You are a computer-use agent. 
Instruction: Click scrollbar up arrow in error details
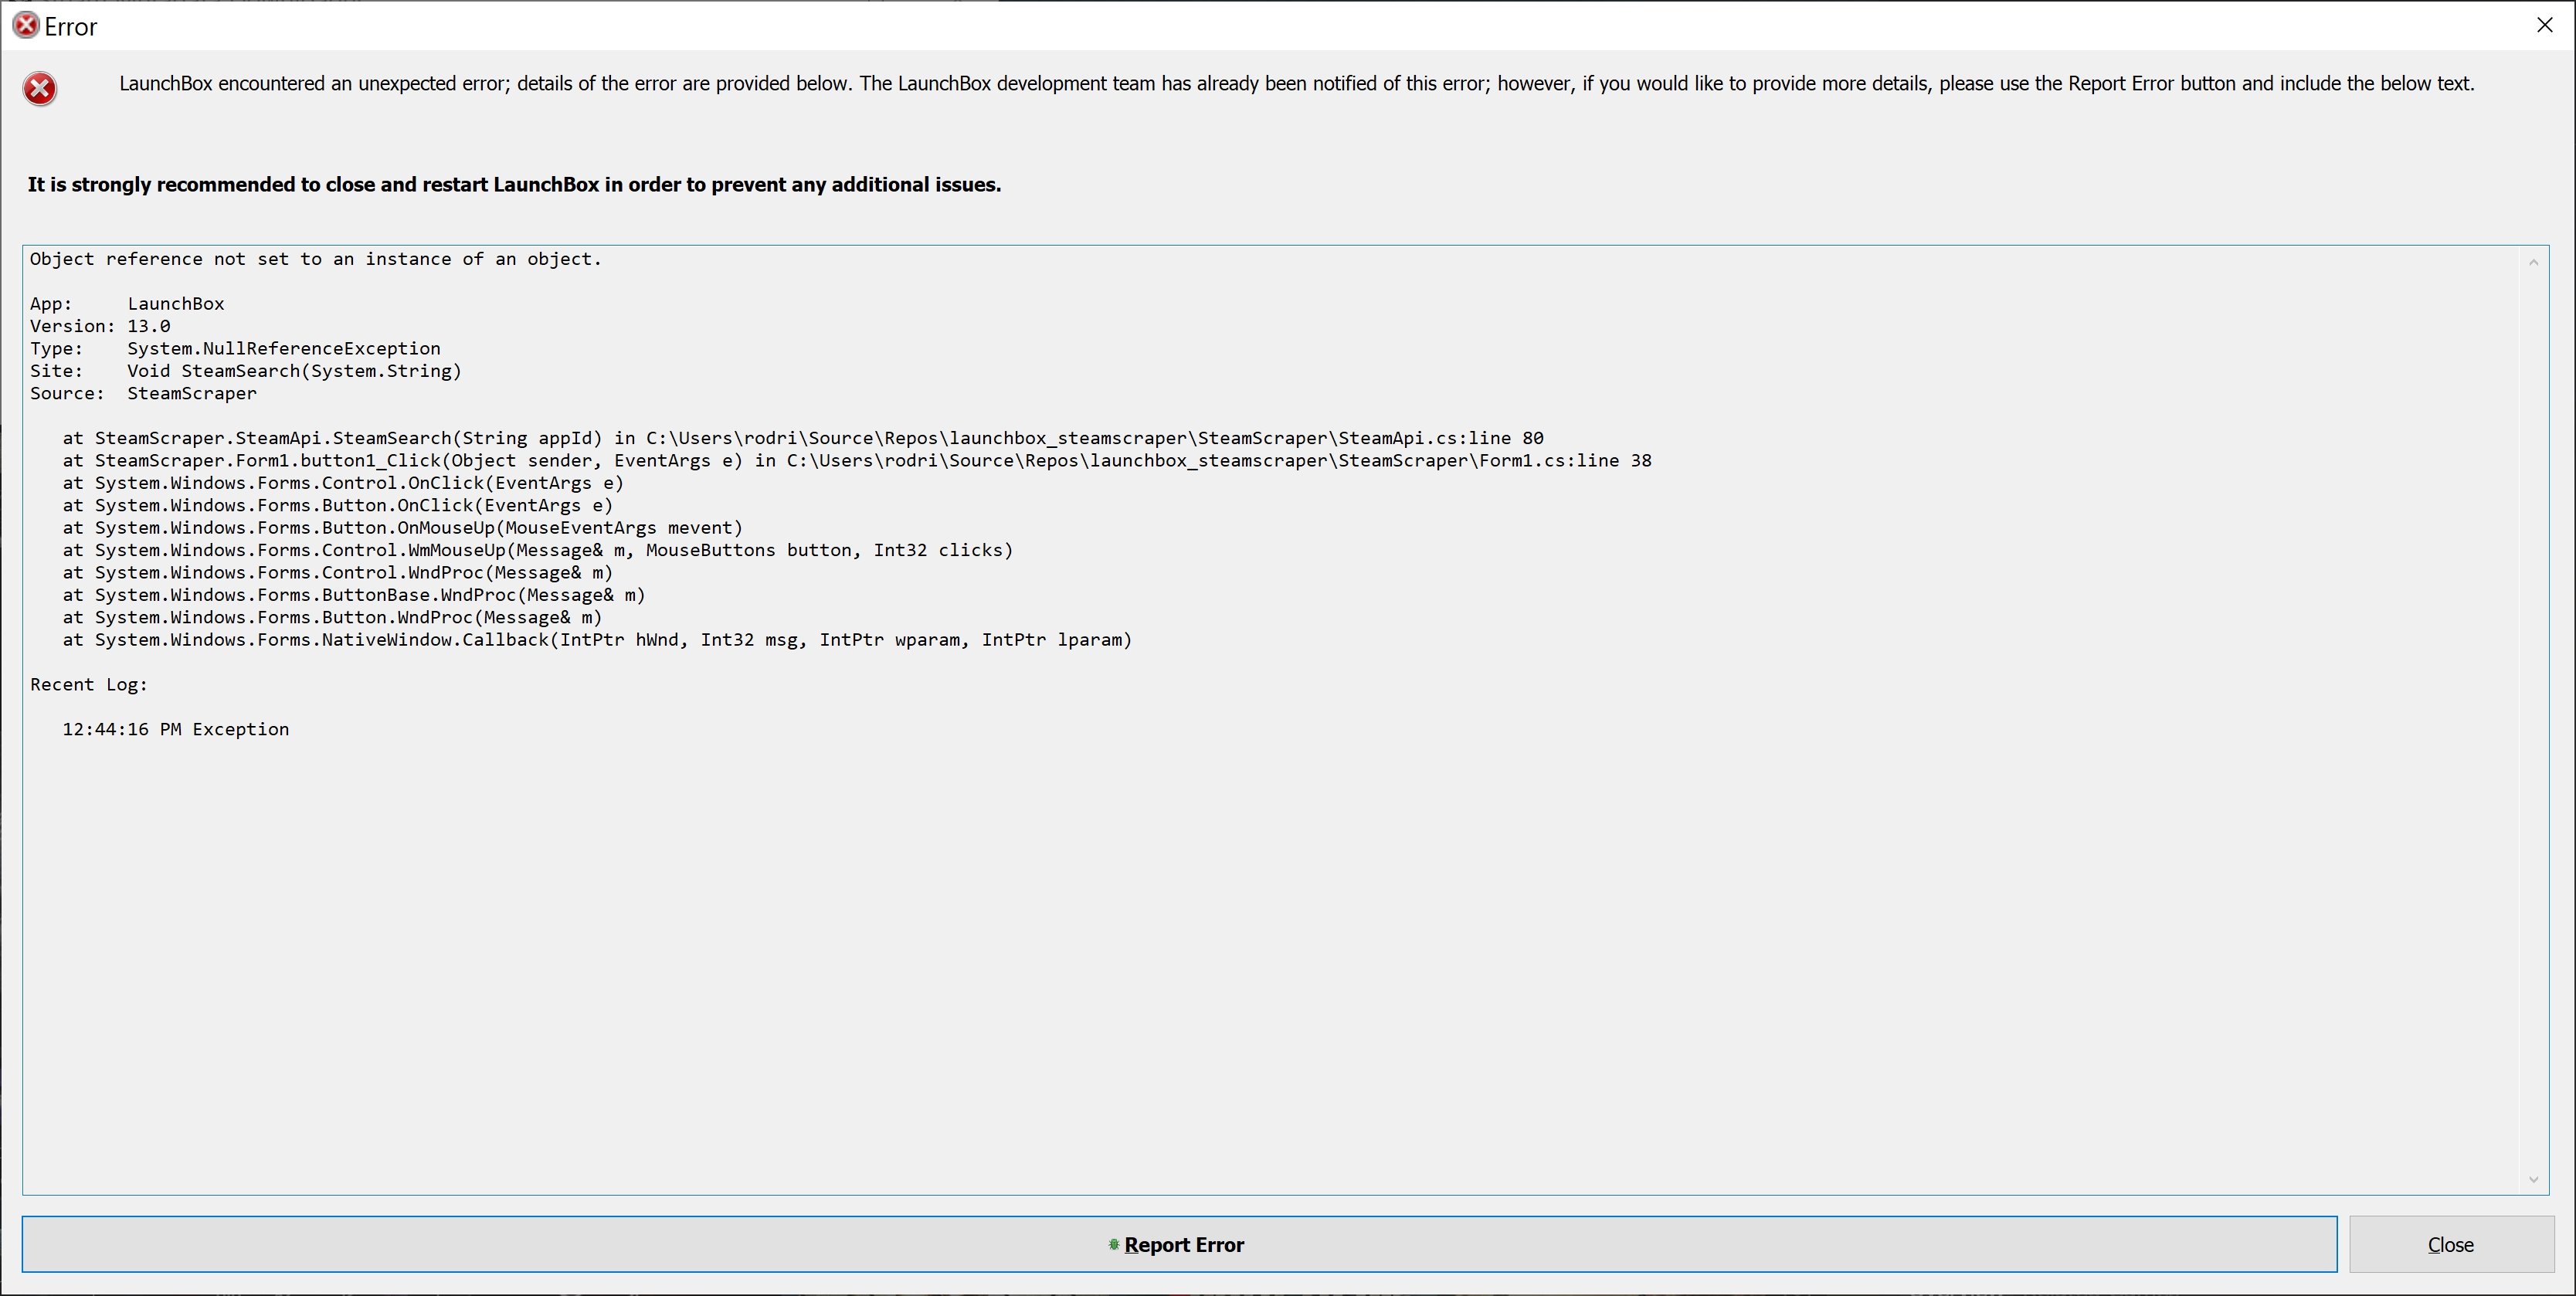(2533, 262)
